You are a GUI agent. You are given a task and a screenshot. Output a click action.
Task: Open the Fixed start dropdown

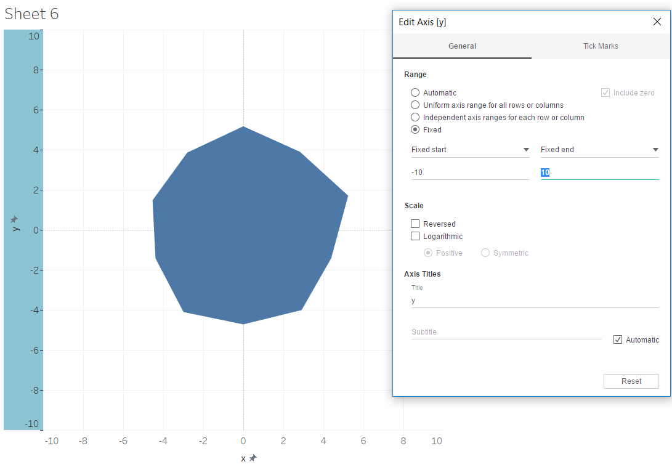coord(470,150)
